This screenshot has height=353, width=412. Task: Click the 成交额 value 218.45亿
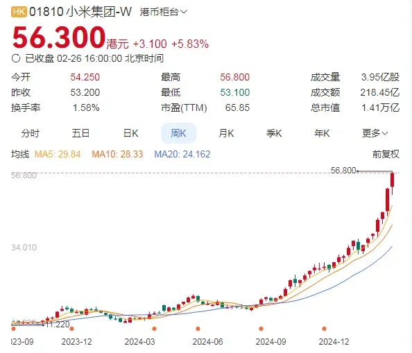point(379,92)
